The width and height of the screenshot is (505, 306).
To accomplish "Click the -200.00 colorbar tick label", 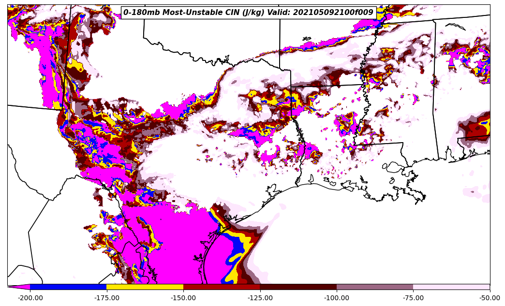I will (30, 298).
